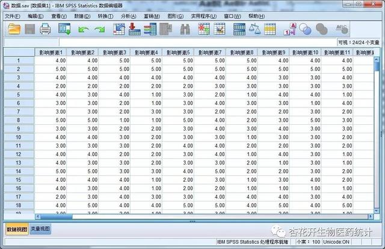
Task: Click the cell editor input bar
Action: click(197, 42)
